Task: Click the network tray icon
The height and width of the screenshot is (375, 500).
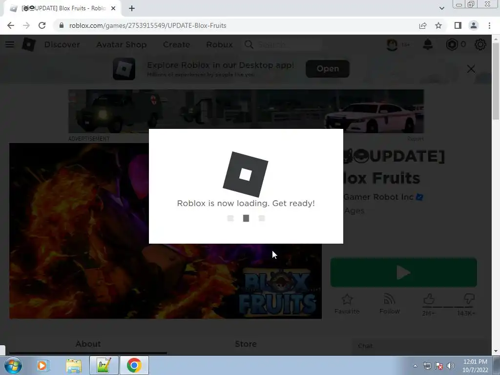Action: tap(427, 366)
